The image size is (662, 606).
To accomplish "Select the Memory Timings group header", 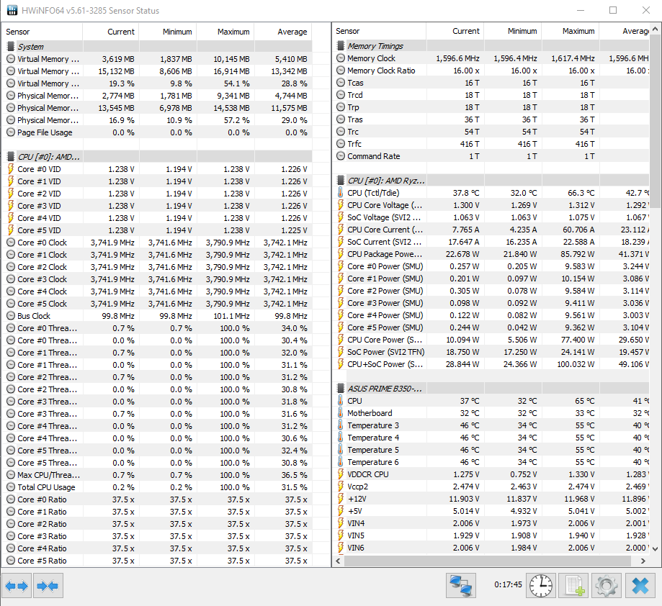I will (492, 45).
